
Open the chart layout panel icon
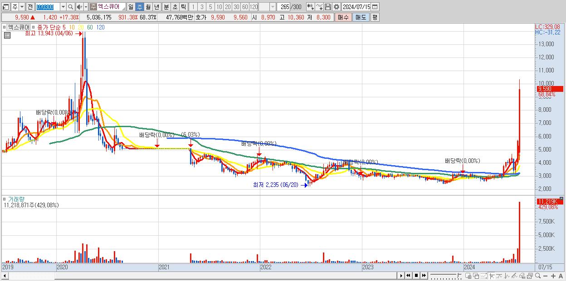pos(5,7)
